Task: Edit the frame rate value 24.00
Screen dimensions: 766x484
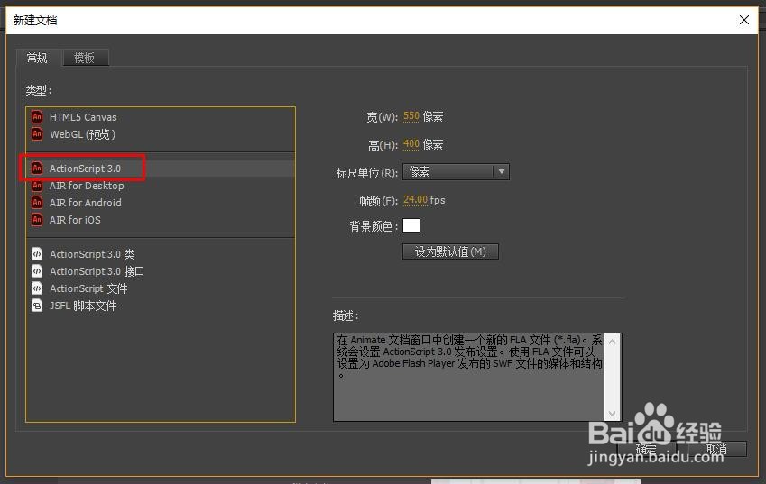Action: click(x=415, y=199)
